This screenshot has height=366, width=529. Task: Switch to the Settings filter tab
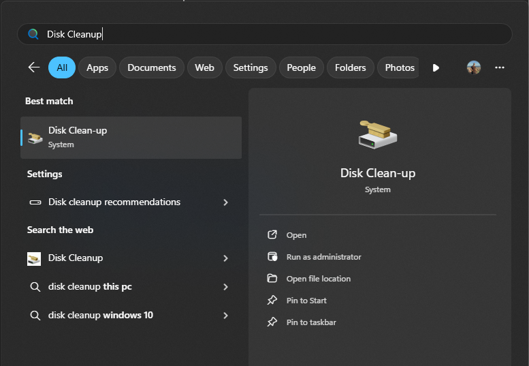click(x=250, y=67)
